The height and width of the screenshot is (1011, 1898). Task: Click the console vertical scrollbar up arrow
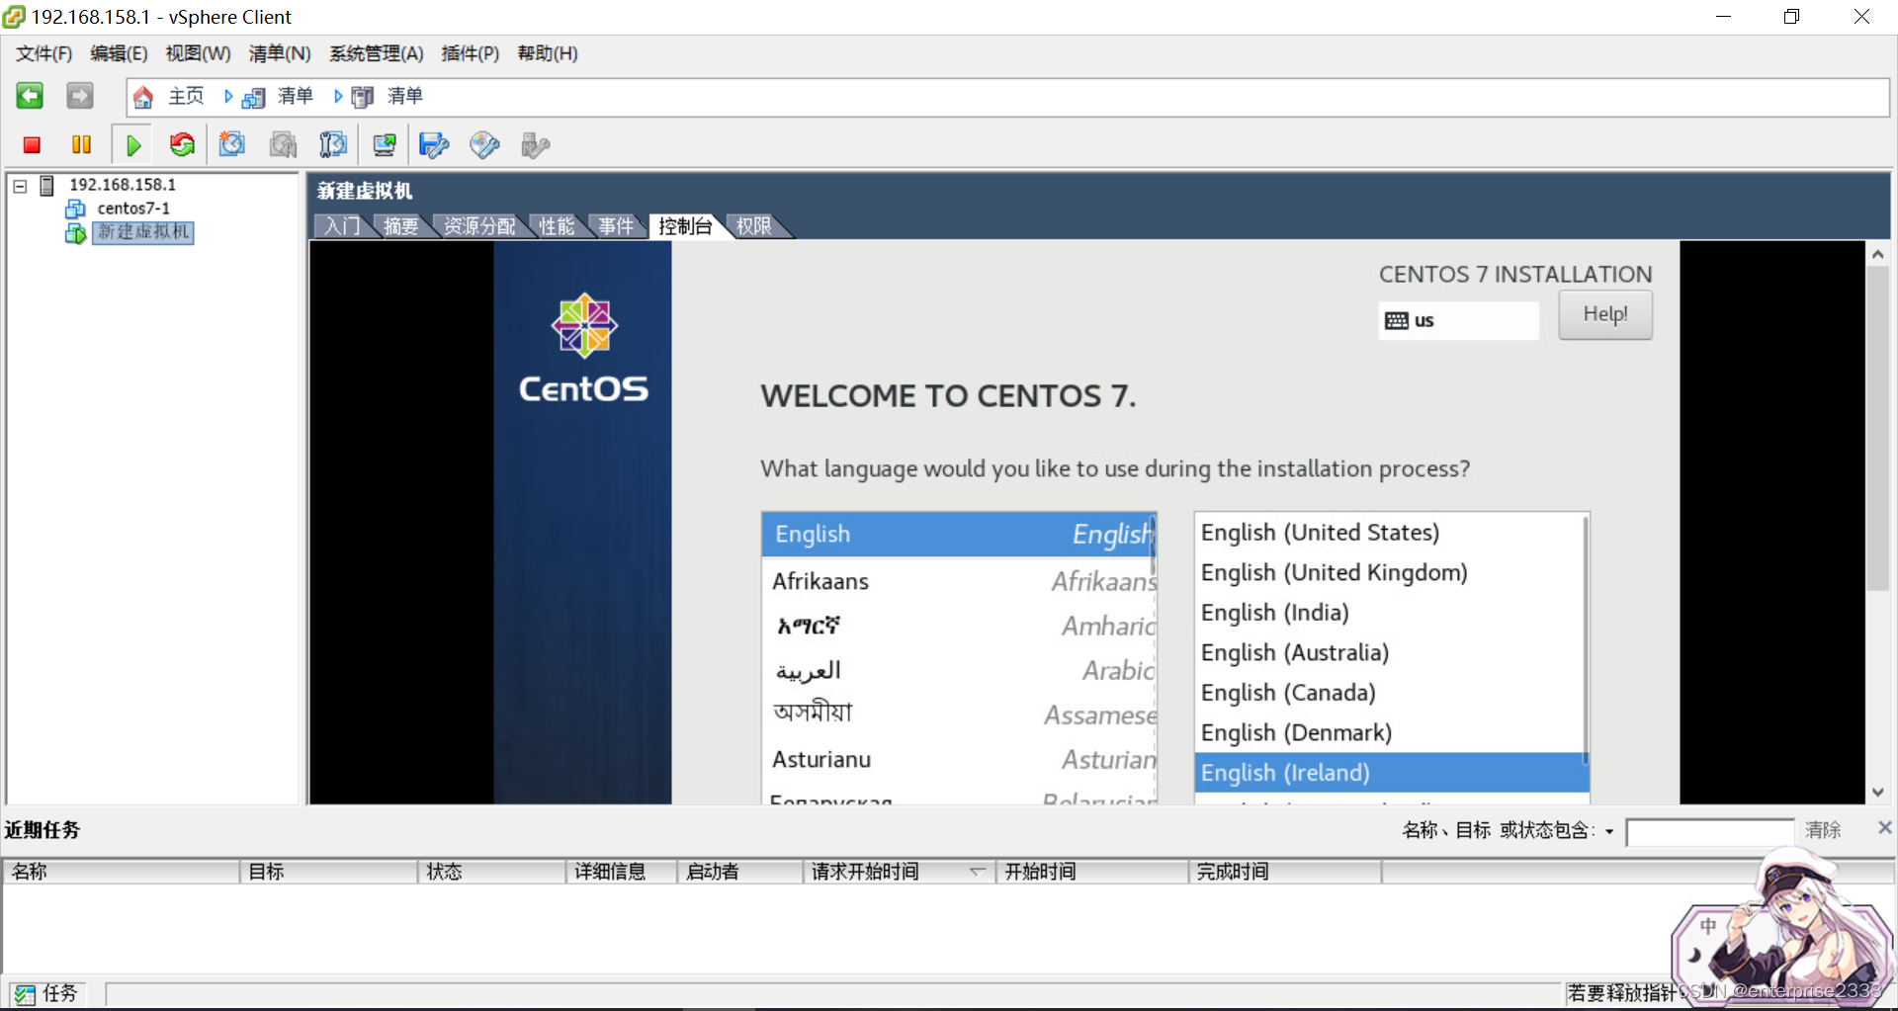coord(1878,254)
